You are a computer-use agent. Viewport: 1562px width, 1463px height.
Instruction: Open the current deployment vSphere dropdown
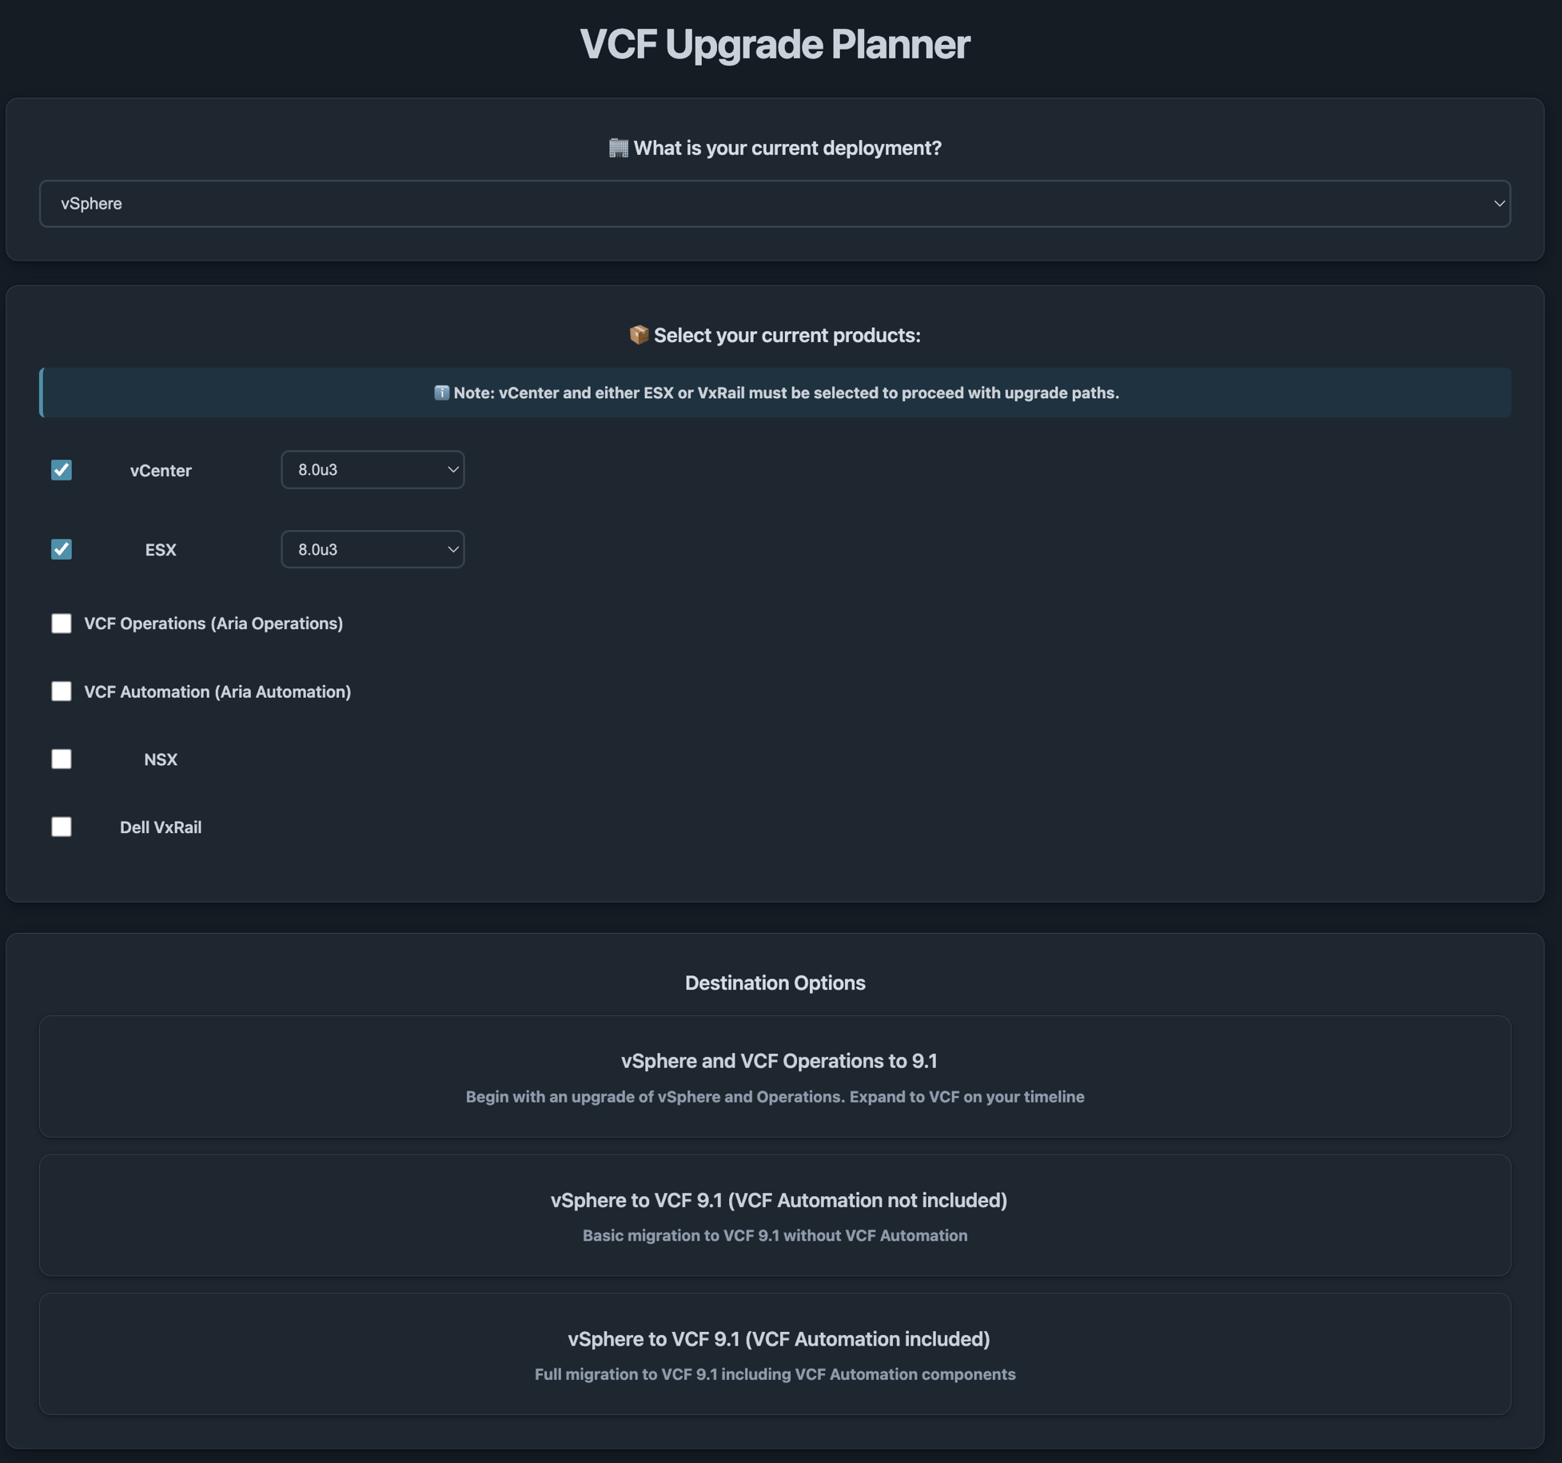coord(775,204)
